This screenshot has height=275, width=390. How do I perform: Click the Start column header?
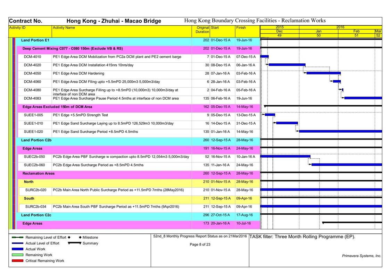[222, 32]
